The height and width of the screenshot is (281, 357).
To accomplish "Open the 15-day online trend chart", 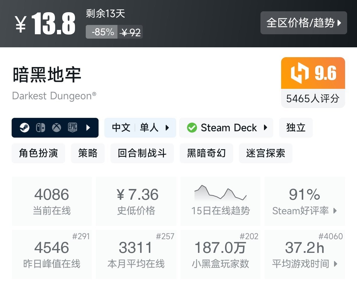I will click(x=220, y=201).
